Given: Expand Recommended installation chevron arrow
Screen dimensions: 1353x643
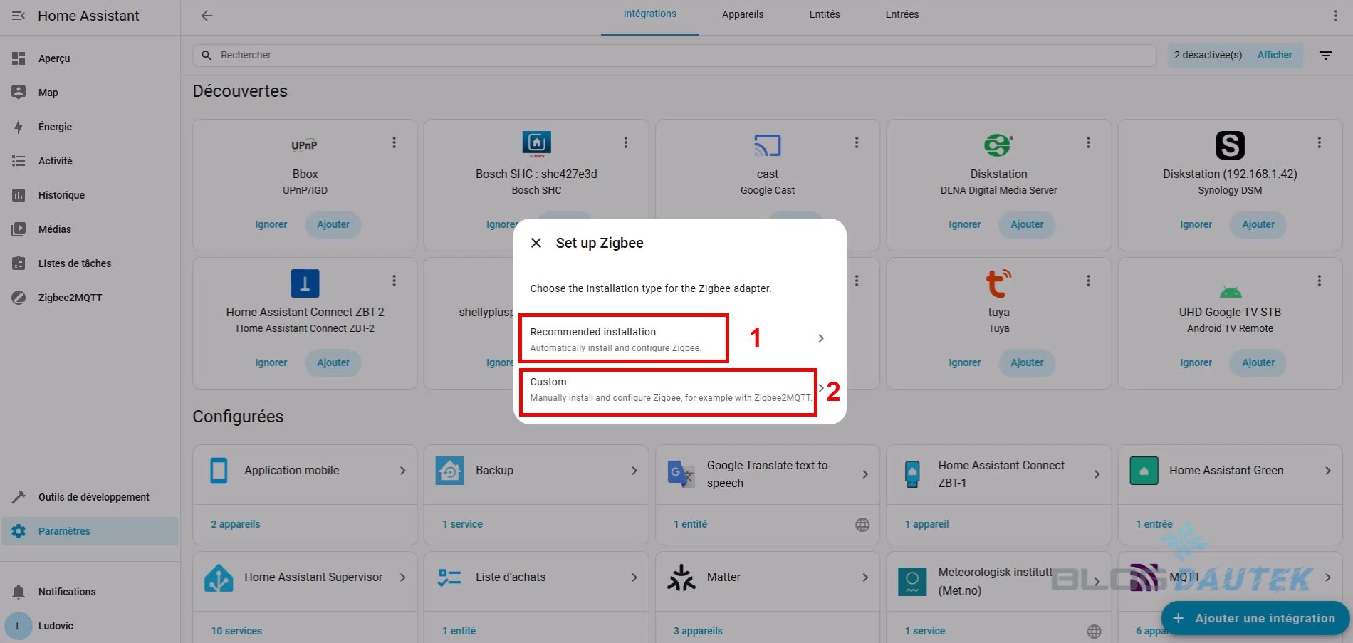Looking at the screenshot, I should click(x=821, y=338).
